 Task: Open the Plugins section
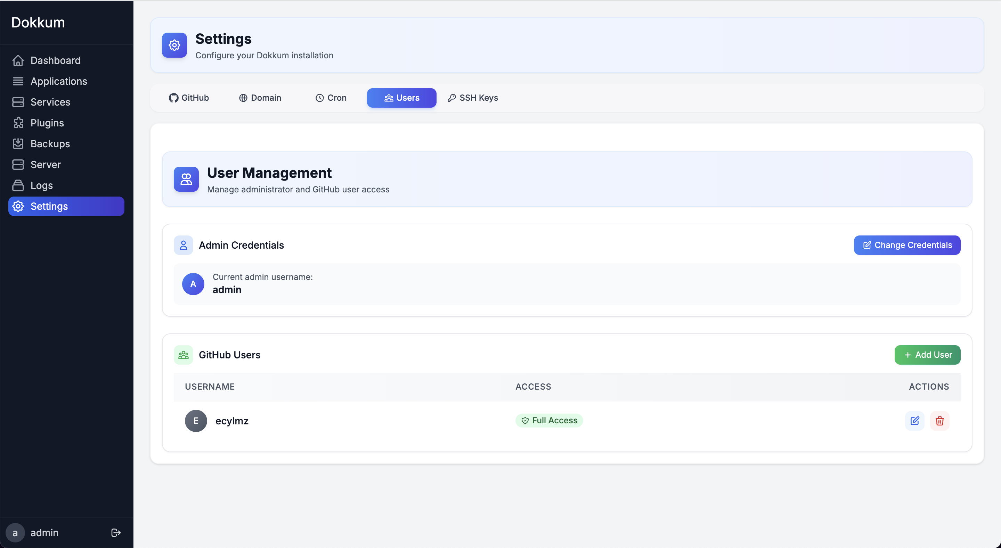pyautogui.click(x=47, y=123)
